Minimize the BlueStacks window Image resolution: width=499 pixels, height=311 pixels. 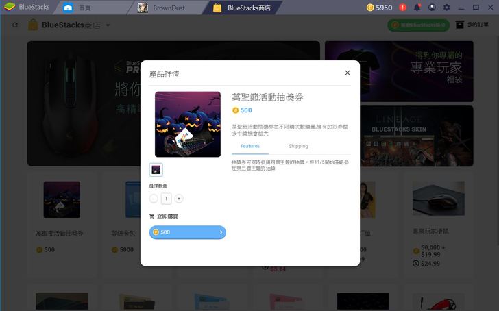[x=461, y=8]
